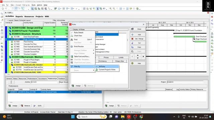The image size is (214, 120).
Task: Open the Successors details tab
Action: (x=42, y=79)
